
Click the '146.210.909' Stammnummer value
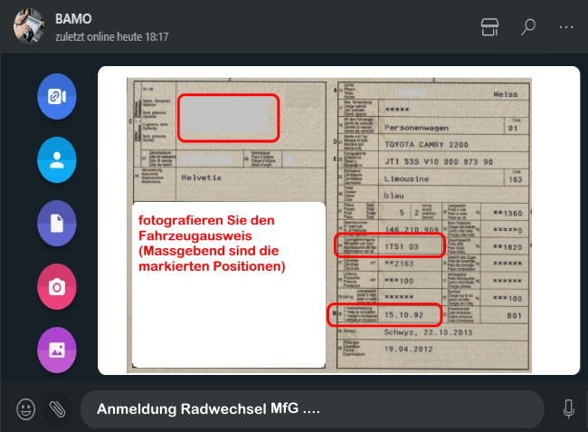point(412,229)
